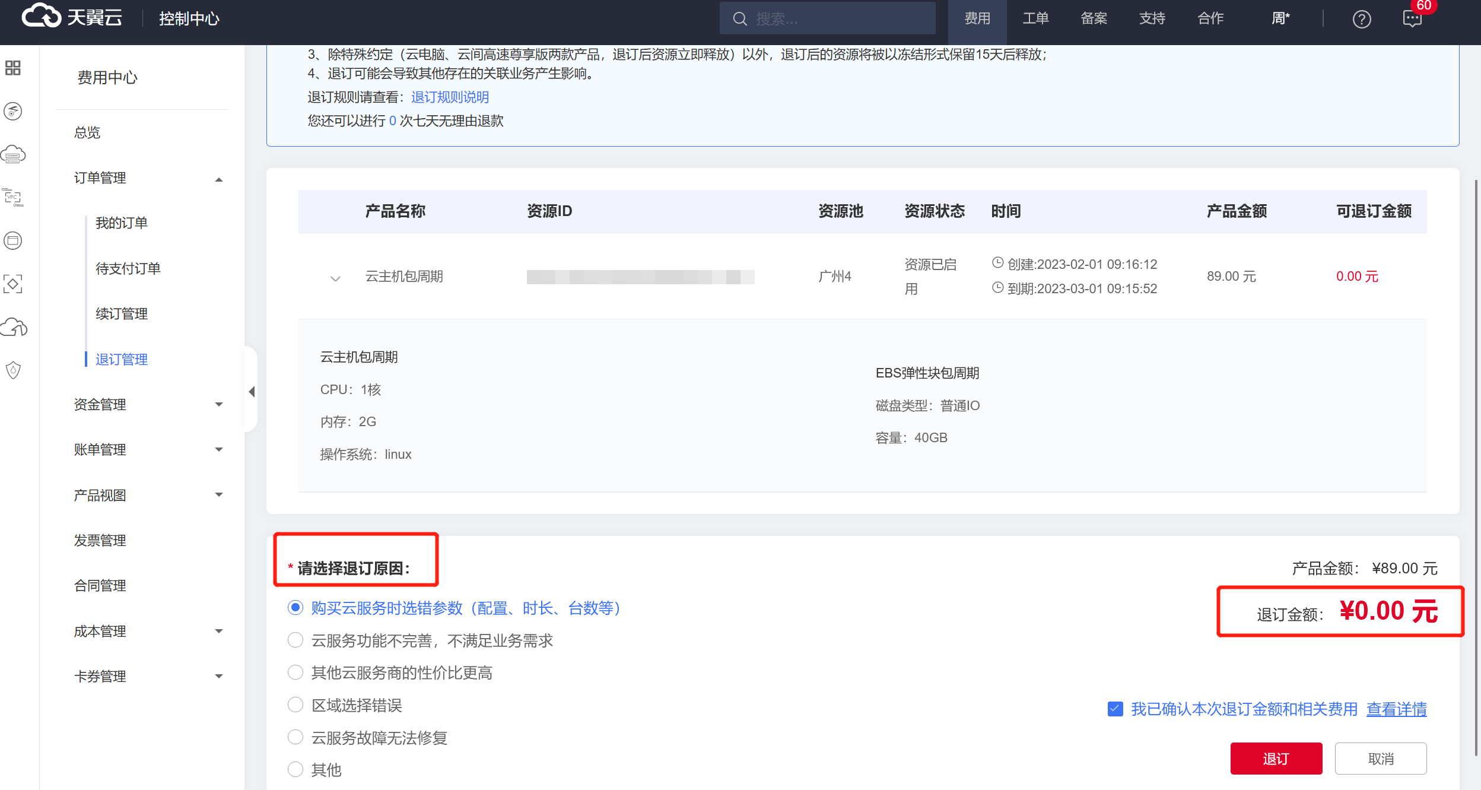Collapse the sidebar with left arrow handle
This screenshot has width=1481, height=790.
click(x=252, y=391)
